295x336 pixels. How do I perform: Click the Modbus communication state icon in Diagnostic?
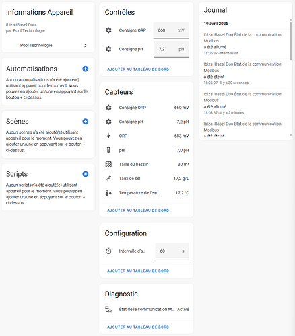[x=108, y=309]
